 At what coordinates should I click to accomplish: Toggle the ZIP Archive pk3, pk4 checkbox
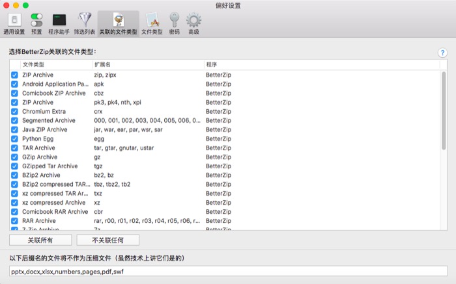click(14, 103)
